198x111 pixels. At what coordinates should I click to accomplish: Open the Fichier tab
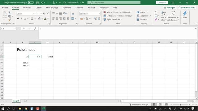coord(5,8)
